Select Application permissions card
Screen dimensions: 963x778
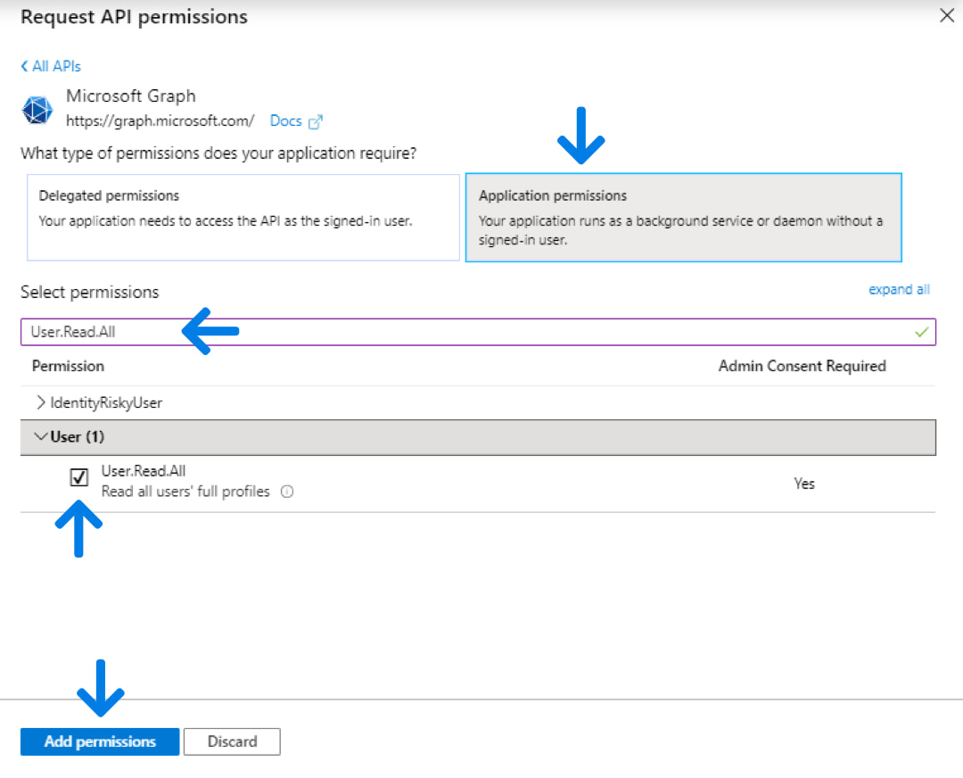click(684, 218)
